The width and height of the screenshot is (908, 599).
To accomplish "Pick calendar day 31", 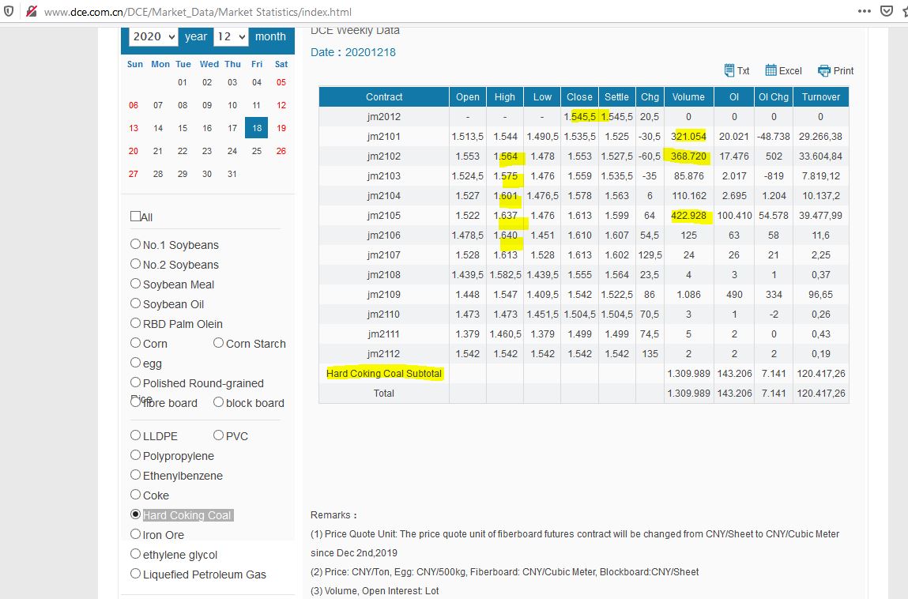I will point(232,174).
